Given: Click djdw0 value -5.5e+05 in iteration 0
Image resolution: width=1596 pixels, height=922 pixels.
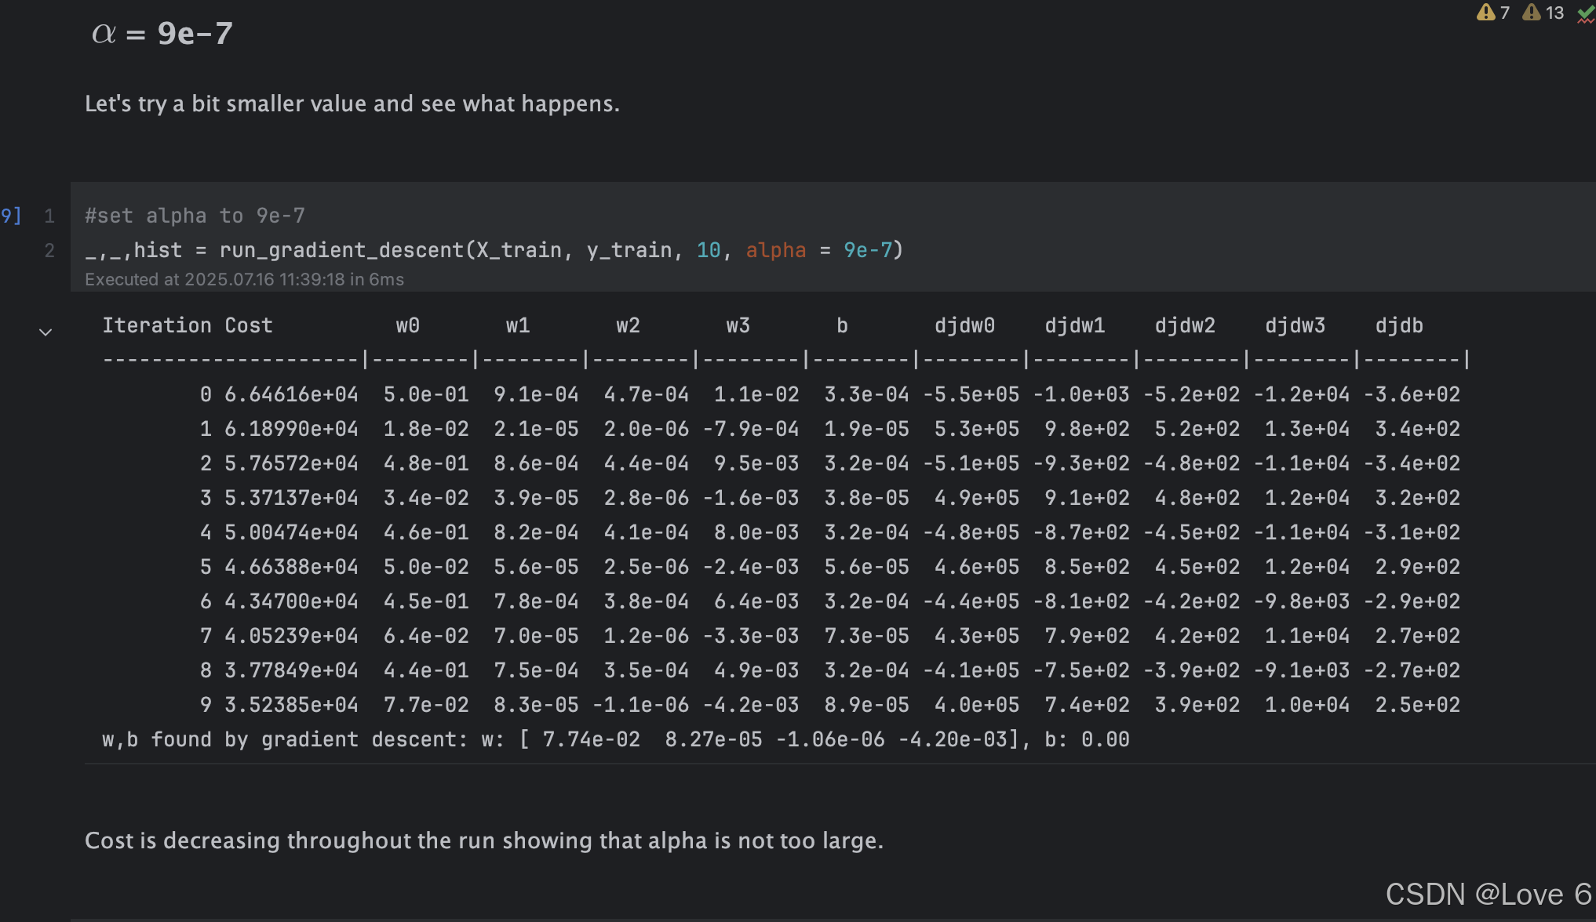Looking at the screenshot, I should [x=971, y=394].
